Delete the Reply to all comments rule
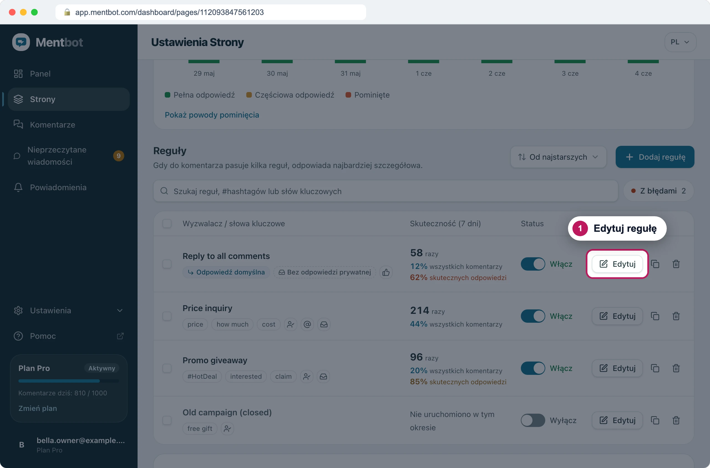This screenshot has width=710, height=468. (676, 264)
